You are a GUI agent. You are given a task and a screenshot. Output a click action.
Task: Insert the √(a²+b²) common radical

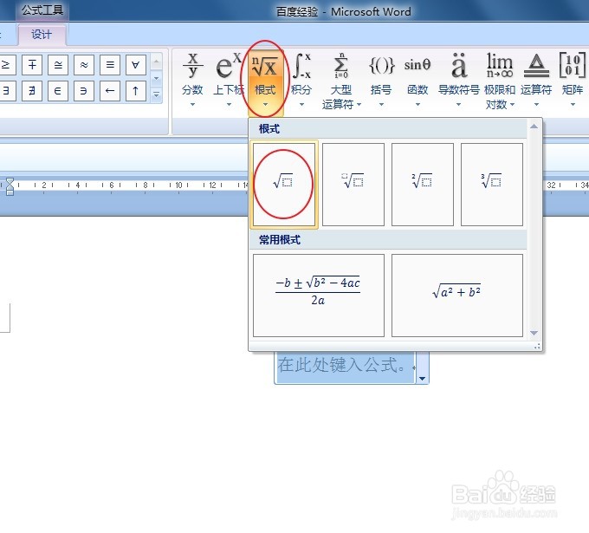pyautogui.click(x=457, y=296)
